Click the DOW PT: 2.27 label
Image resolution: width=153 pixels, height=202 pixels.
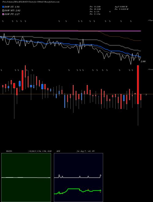(12, 14)
